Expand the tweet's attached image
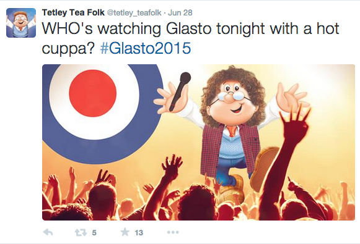The width and height of the screenshot is (360, 244). tap(199, 142)
